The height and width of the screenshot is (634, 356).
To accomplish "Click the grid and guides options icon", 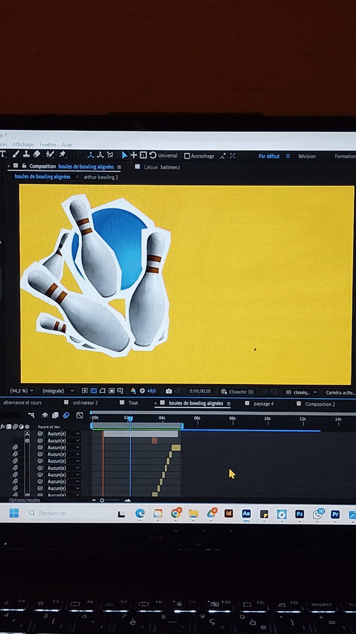I will [120, 391].
